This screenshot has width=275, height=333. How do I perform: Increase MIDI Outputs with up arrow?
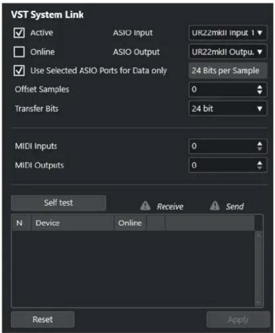click(260, 163)
